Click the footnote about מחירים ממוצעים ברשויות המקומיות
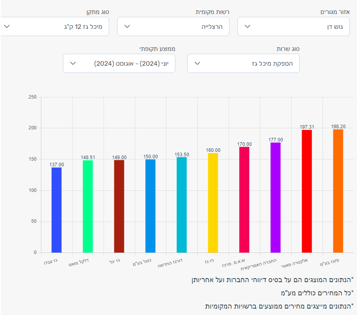Image resolution: width=357 pixels, height=315 pixels. [279, 306]
